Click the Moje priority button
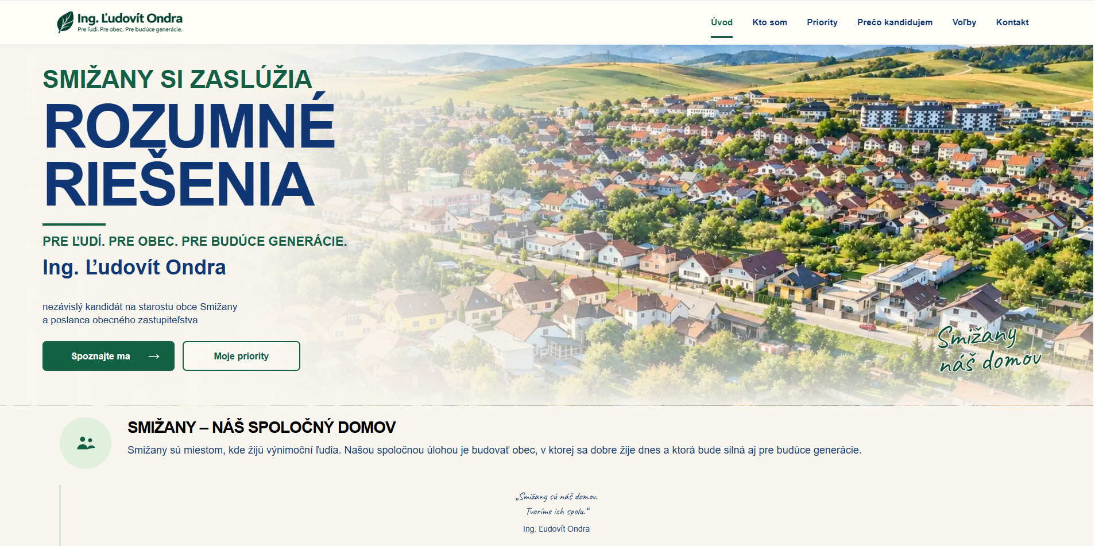This screenshot has height=546, width=1095. point(241,356)
